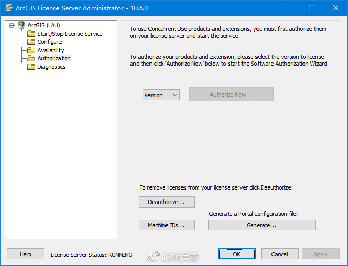Viewport: 348px width, 266px height.
Task: Click the folder icon beside Diagnostics
Action: coord(31,67)
